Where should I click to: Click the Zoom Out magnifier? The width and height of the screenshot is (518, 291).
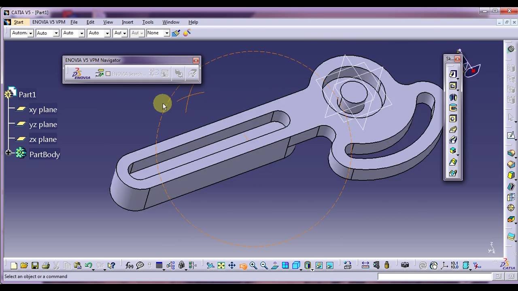264,266
